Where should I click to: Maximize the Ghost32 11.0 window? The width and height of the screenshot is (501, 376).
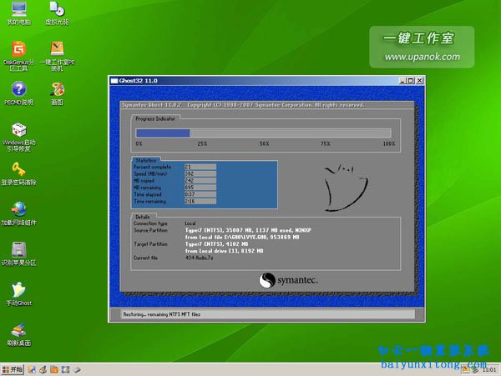(410, 82)
